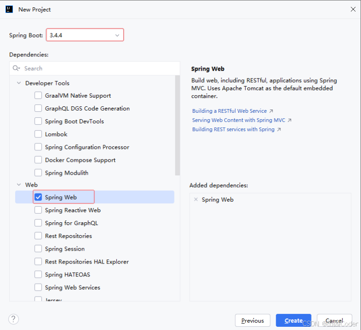Check the Spring Modulith checkbox

[x=38, y=173]
